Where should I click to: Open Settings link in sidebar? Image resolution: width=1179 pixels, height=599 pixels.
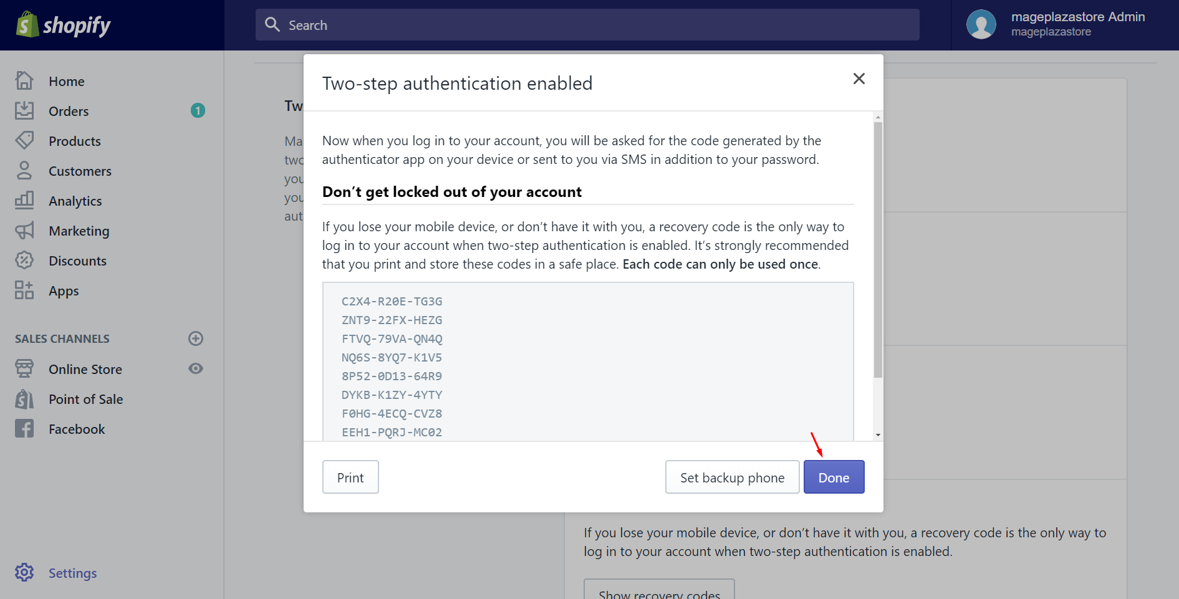[x=72, y=573]
